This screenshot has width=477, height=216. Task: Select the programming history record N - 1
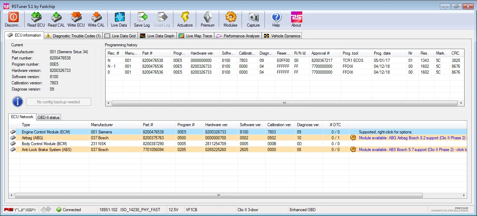[285, 66]
